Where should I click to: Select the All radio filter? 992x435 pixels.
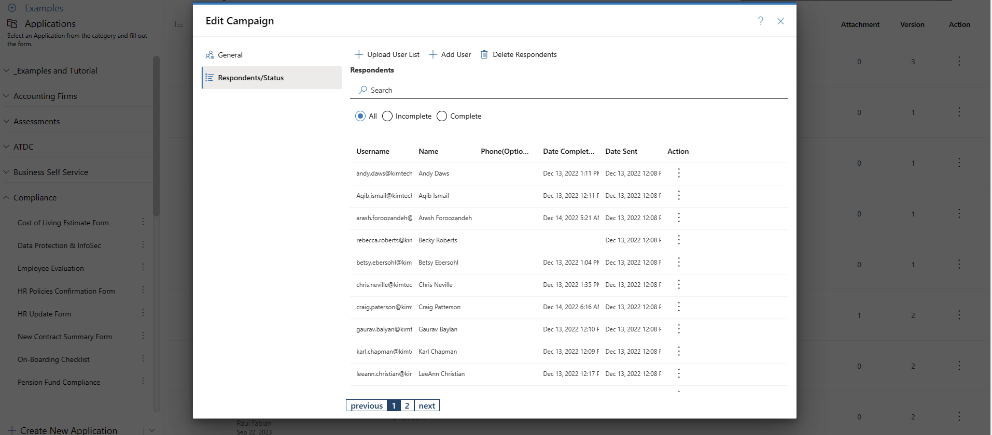pos(360,116)
